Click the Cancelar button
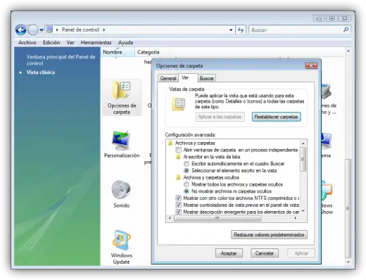Screen dimensions: 366x280 (265, 253)
